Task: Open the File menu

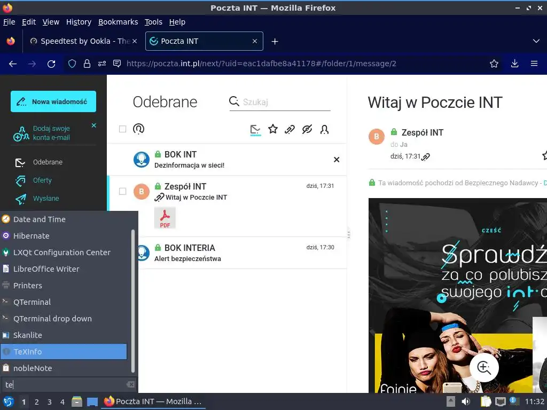Action: coord(9,22)
